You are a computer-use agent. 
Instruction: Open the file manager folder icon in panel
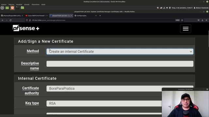[23, 8]
